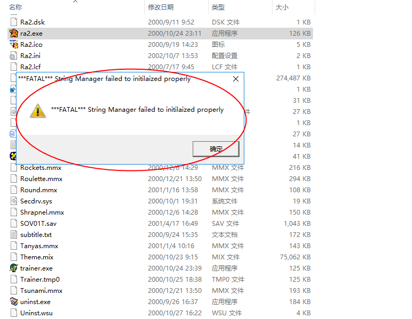This screenshot has height=319, width=412.
Task: Sort files by 大小 column header
Action: [282, 7]
